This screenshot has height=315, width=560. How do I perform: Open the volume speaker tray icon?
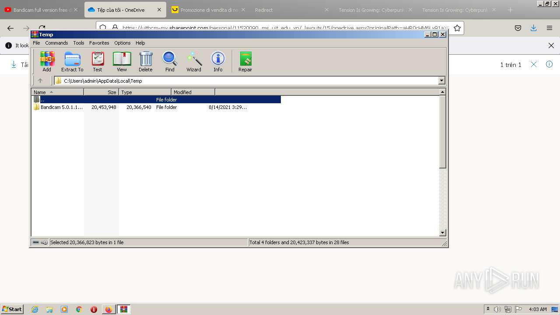pyautogui.click(x=497, y=309)
